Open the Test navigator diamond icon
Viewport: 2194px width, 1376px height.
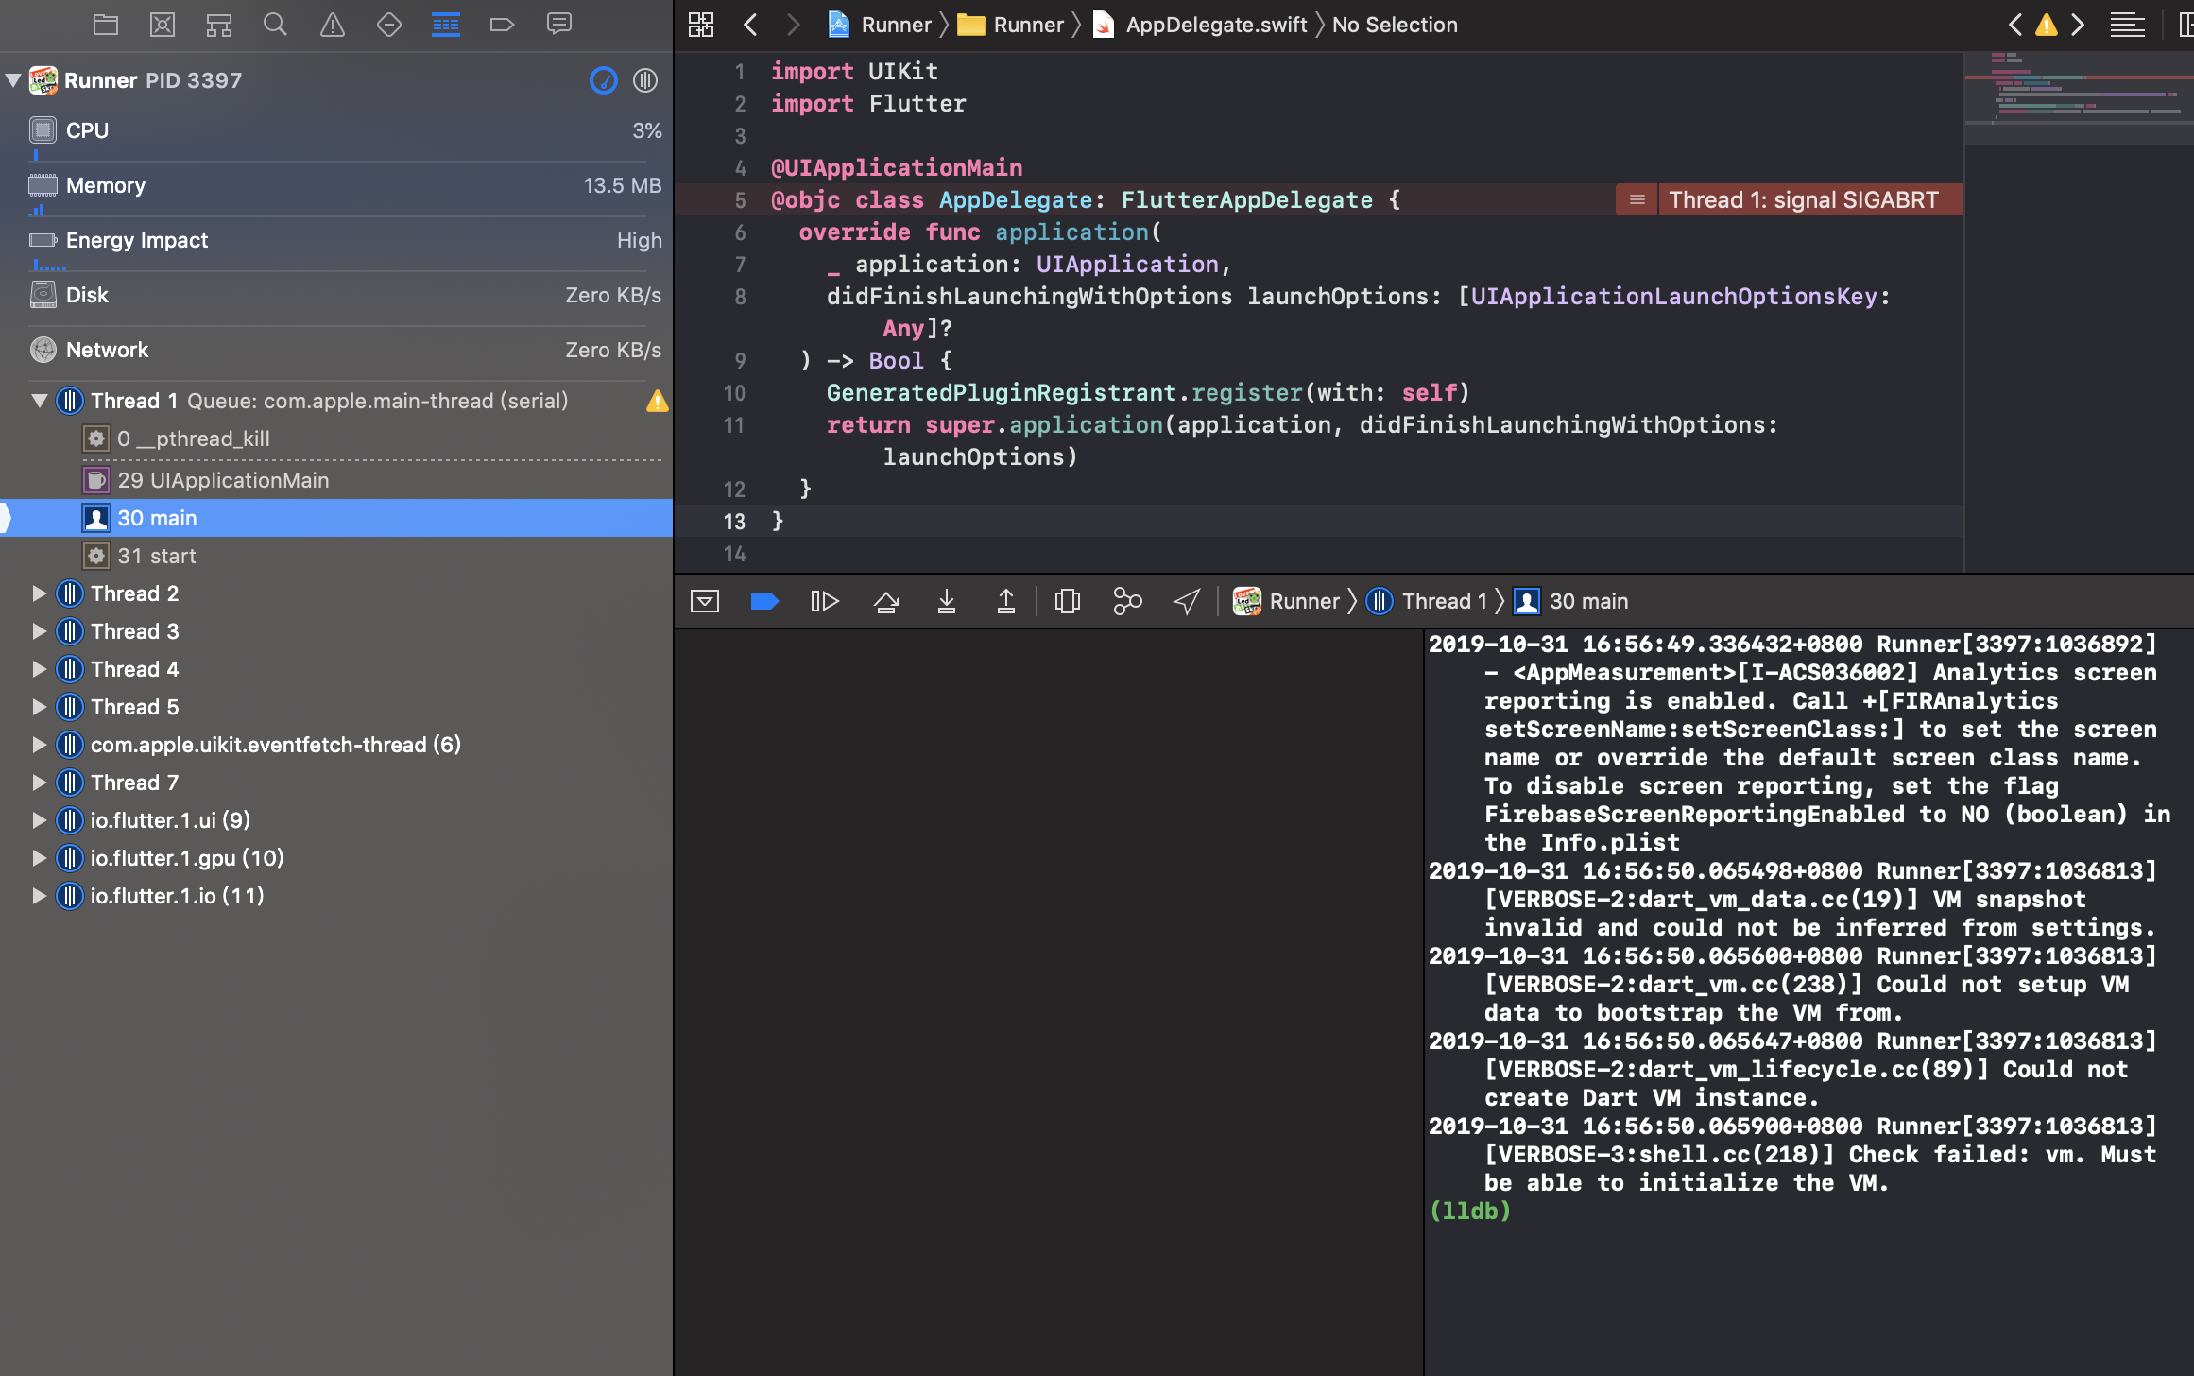tap(389, 25)
